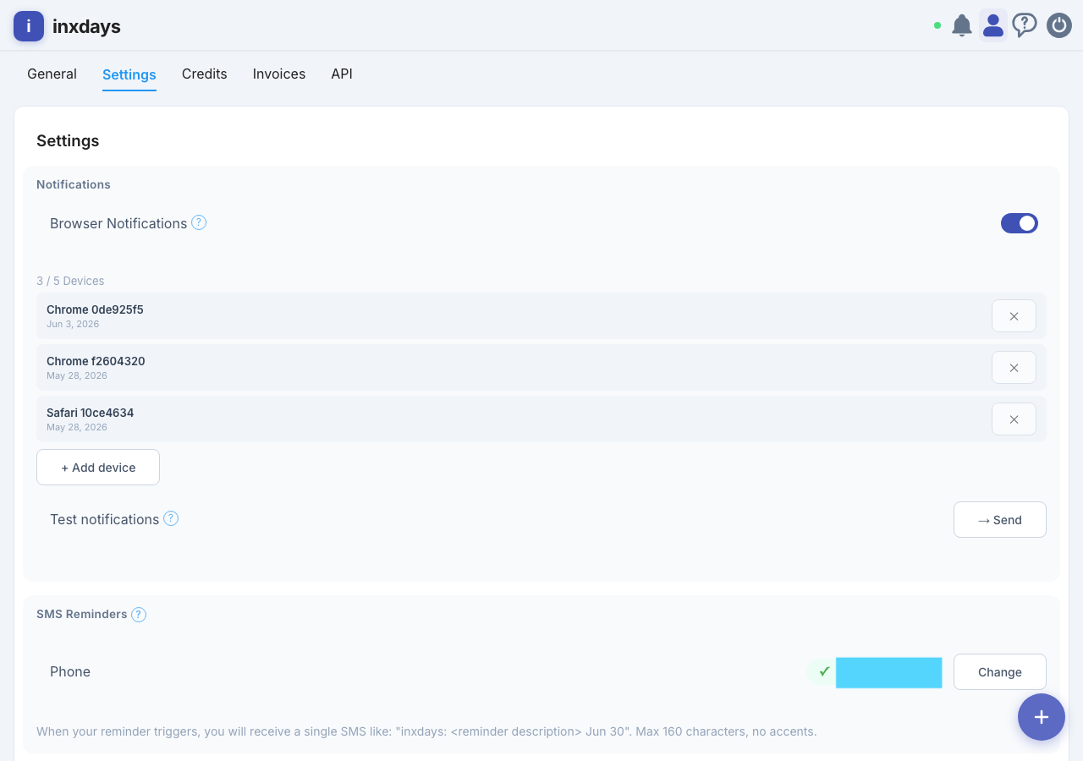Open the API tab
This screenshot has height=761, width=1083.
coord(342,74)
